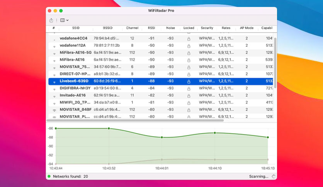323x187 pixels.
Task: Click graph point at 10:43:52
Action: coord(109,129)
